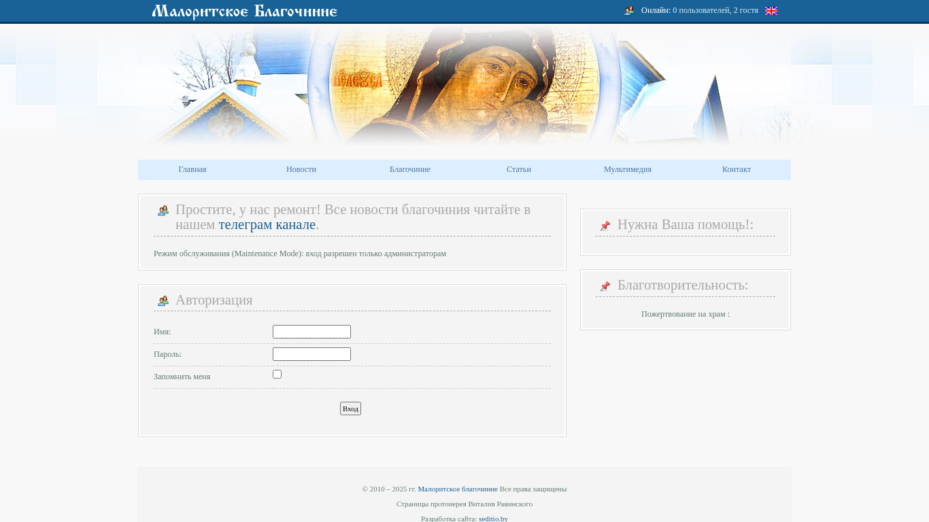Click the Страницы протоиерея Виталия Равинского text
Viewport: 929px width, 522px height.
click(464, 504)
